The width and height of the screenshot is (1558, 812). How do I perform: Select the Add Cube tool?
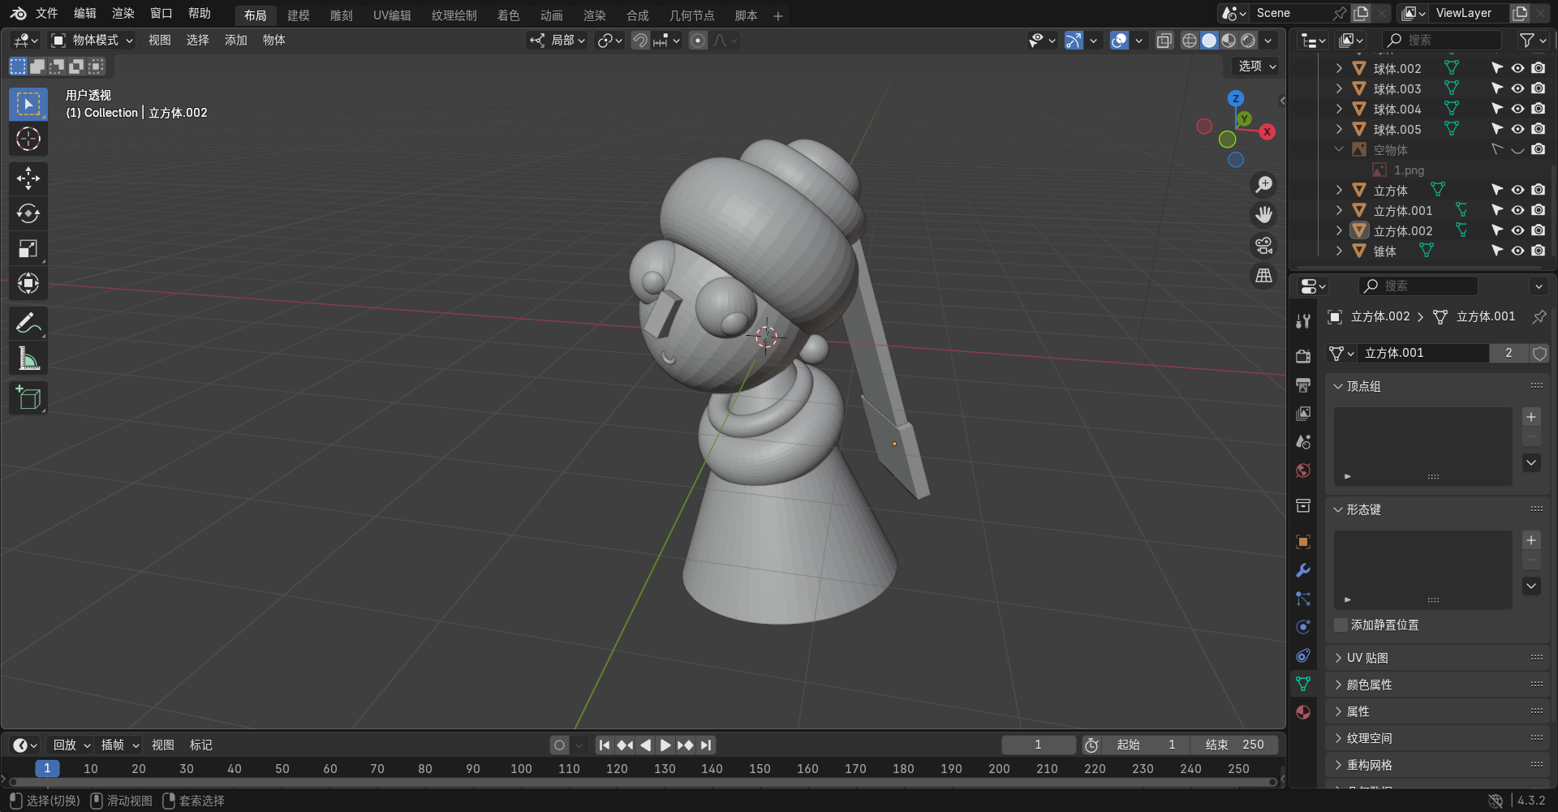28,398
